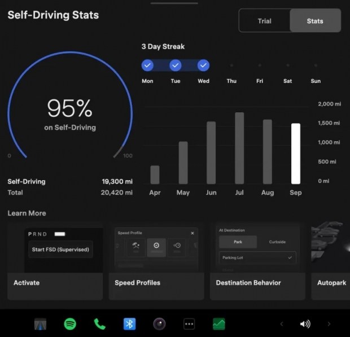Toggle the Monday streak checkmark

click(x=147, y=65)
